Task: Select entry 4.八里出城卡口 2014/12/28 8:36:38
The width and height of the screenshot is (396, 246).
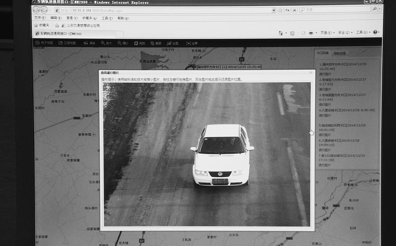Action: [x=347, y=110]
